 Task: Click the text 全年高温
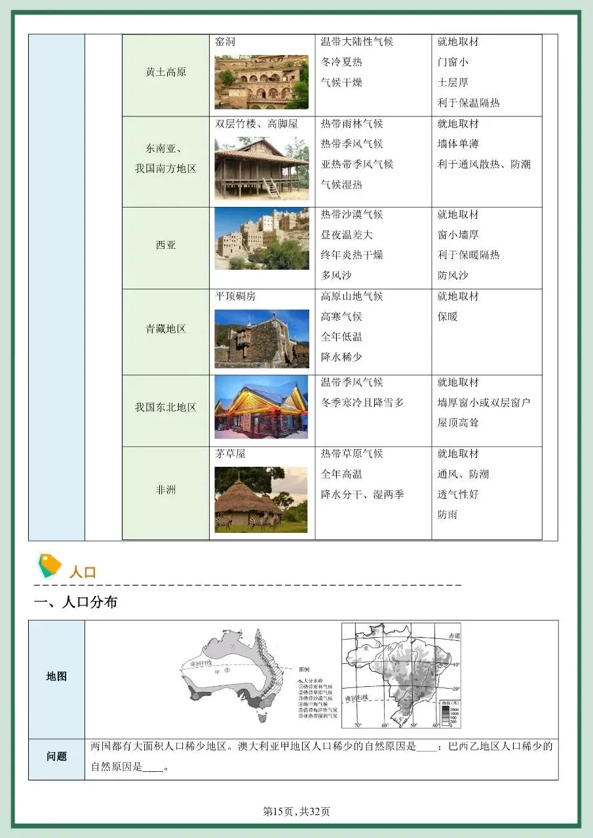(341, 474)
